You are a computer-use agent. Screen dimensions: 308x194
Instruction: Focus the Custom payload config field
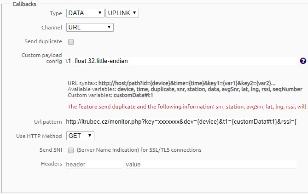coord(180,61)
